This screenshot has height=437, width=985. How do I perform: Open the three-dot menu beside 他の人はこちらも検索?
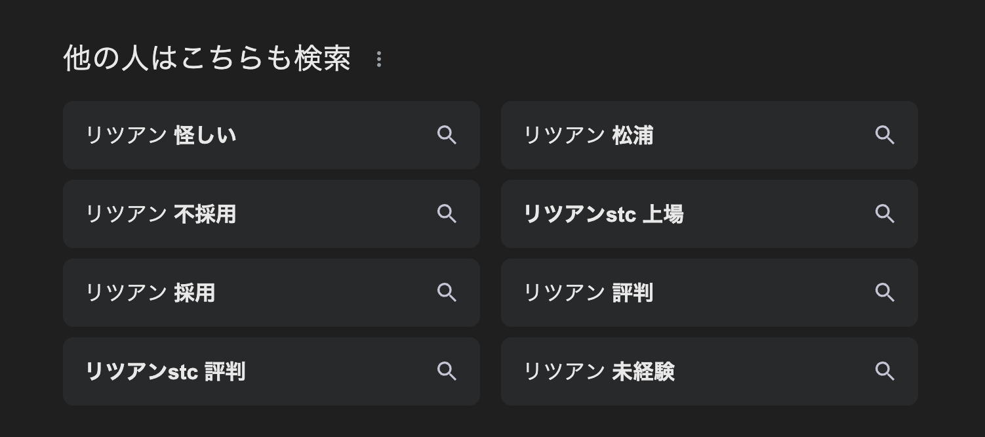[x=379, y=59]
